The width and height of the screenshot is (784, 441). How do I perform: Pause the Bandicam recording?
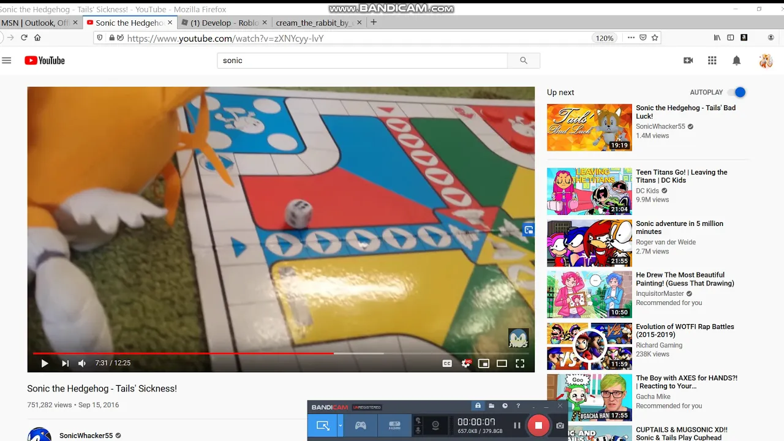tap(517, 425)
